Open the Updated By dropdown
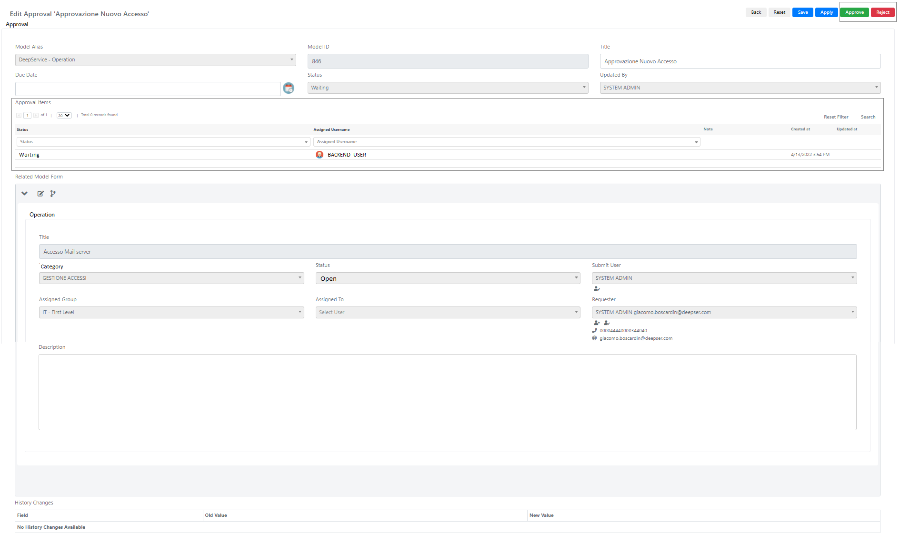This screenshot has height=553, width=900. point(740,88)
